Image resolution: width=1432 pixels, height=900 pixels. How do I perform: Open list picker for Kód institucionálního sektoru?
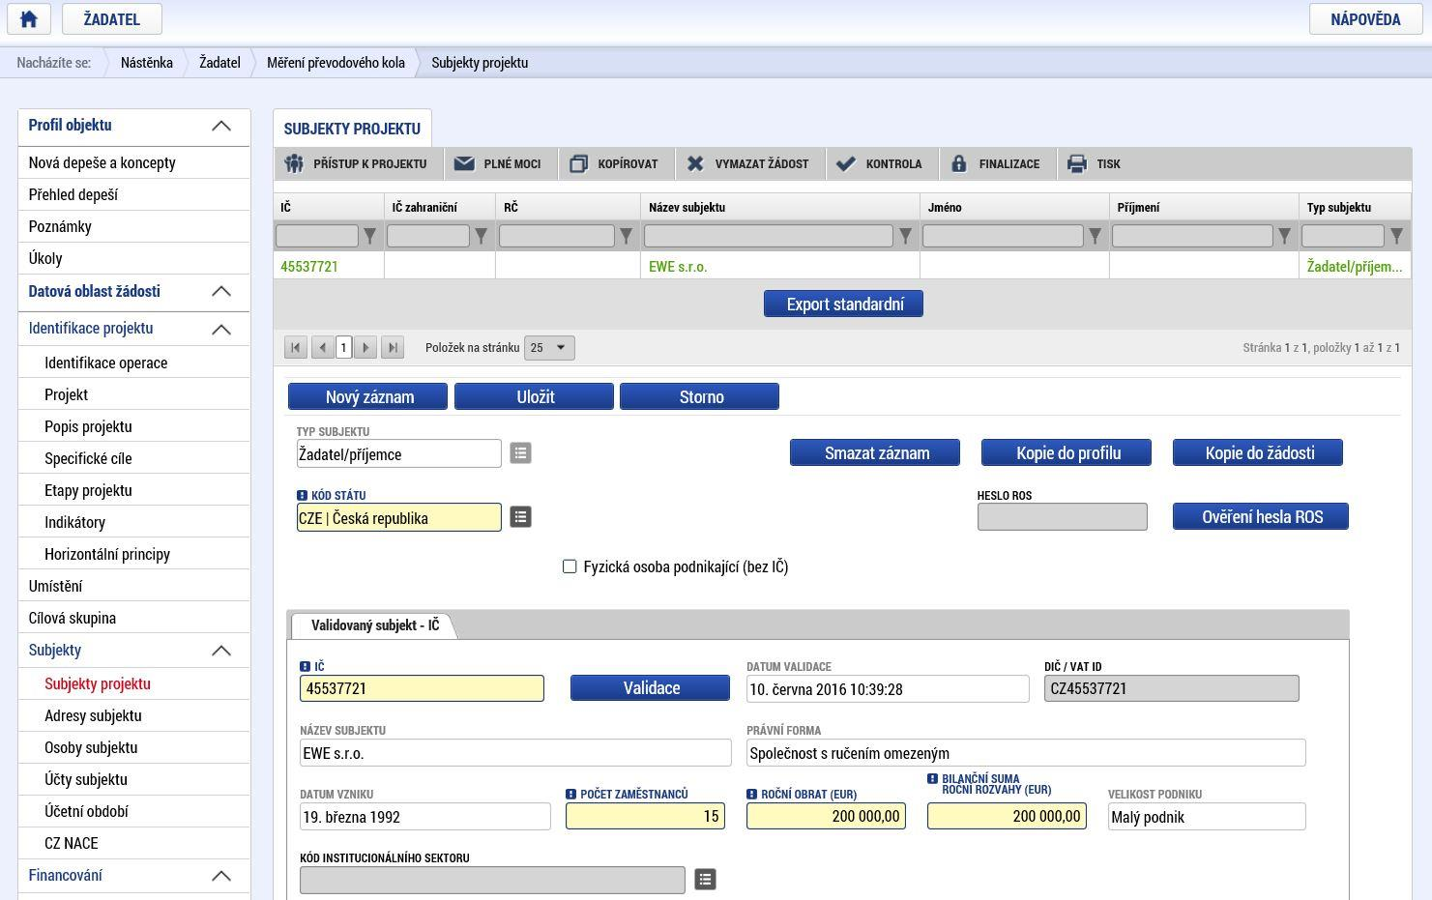tap(705, 879)
